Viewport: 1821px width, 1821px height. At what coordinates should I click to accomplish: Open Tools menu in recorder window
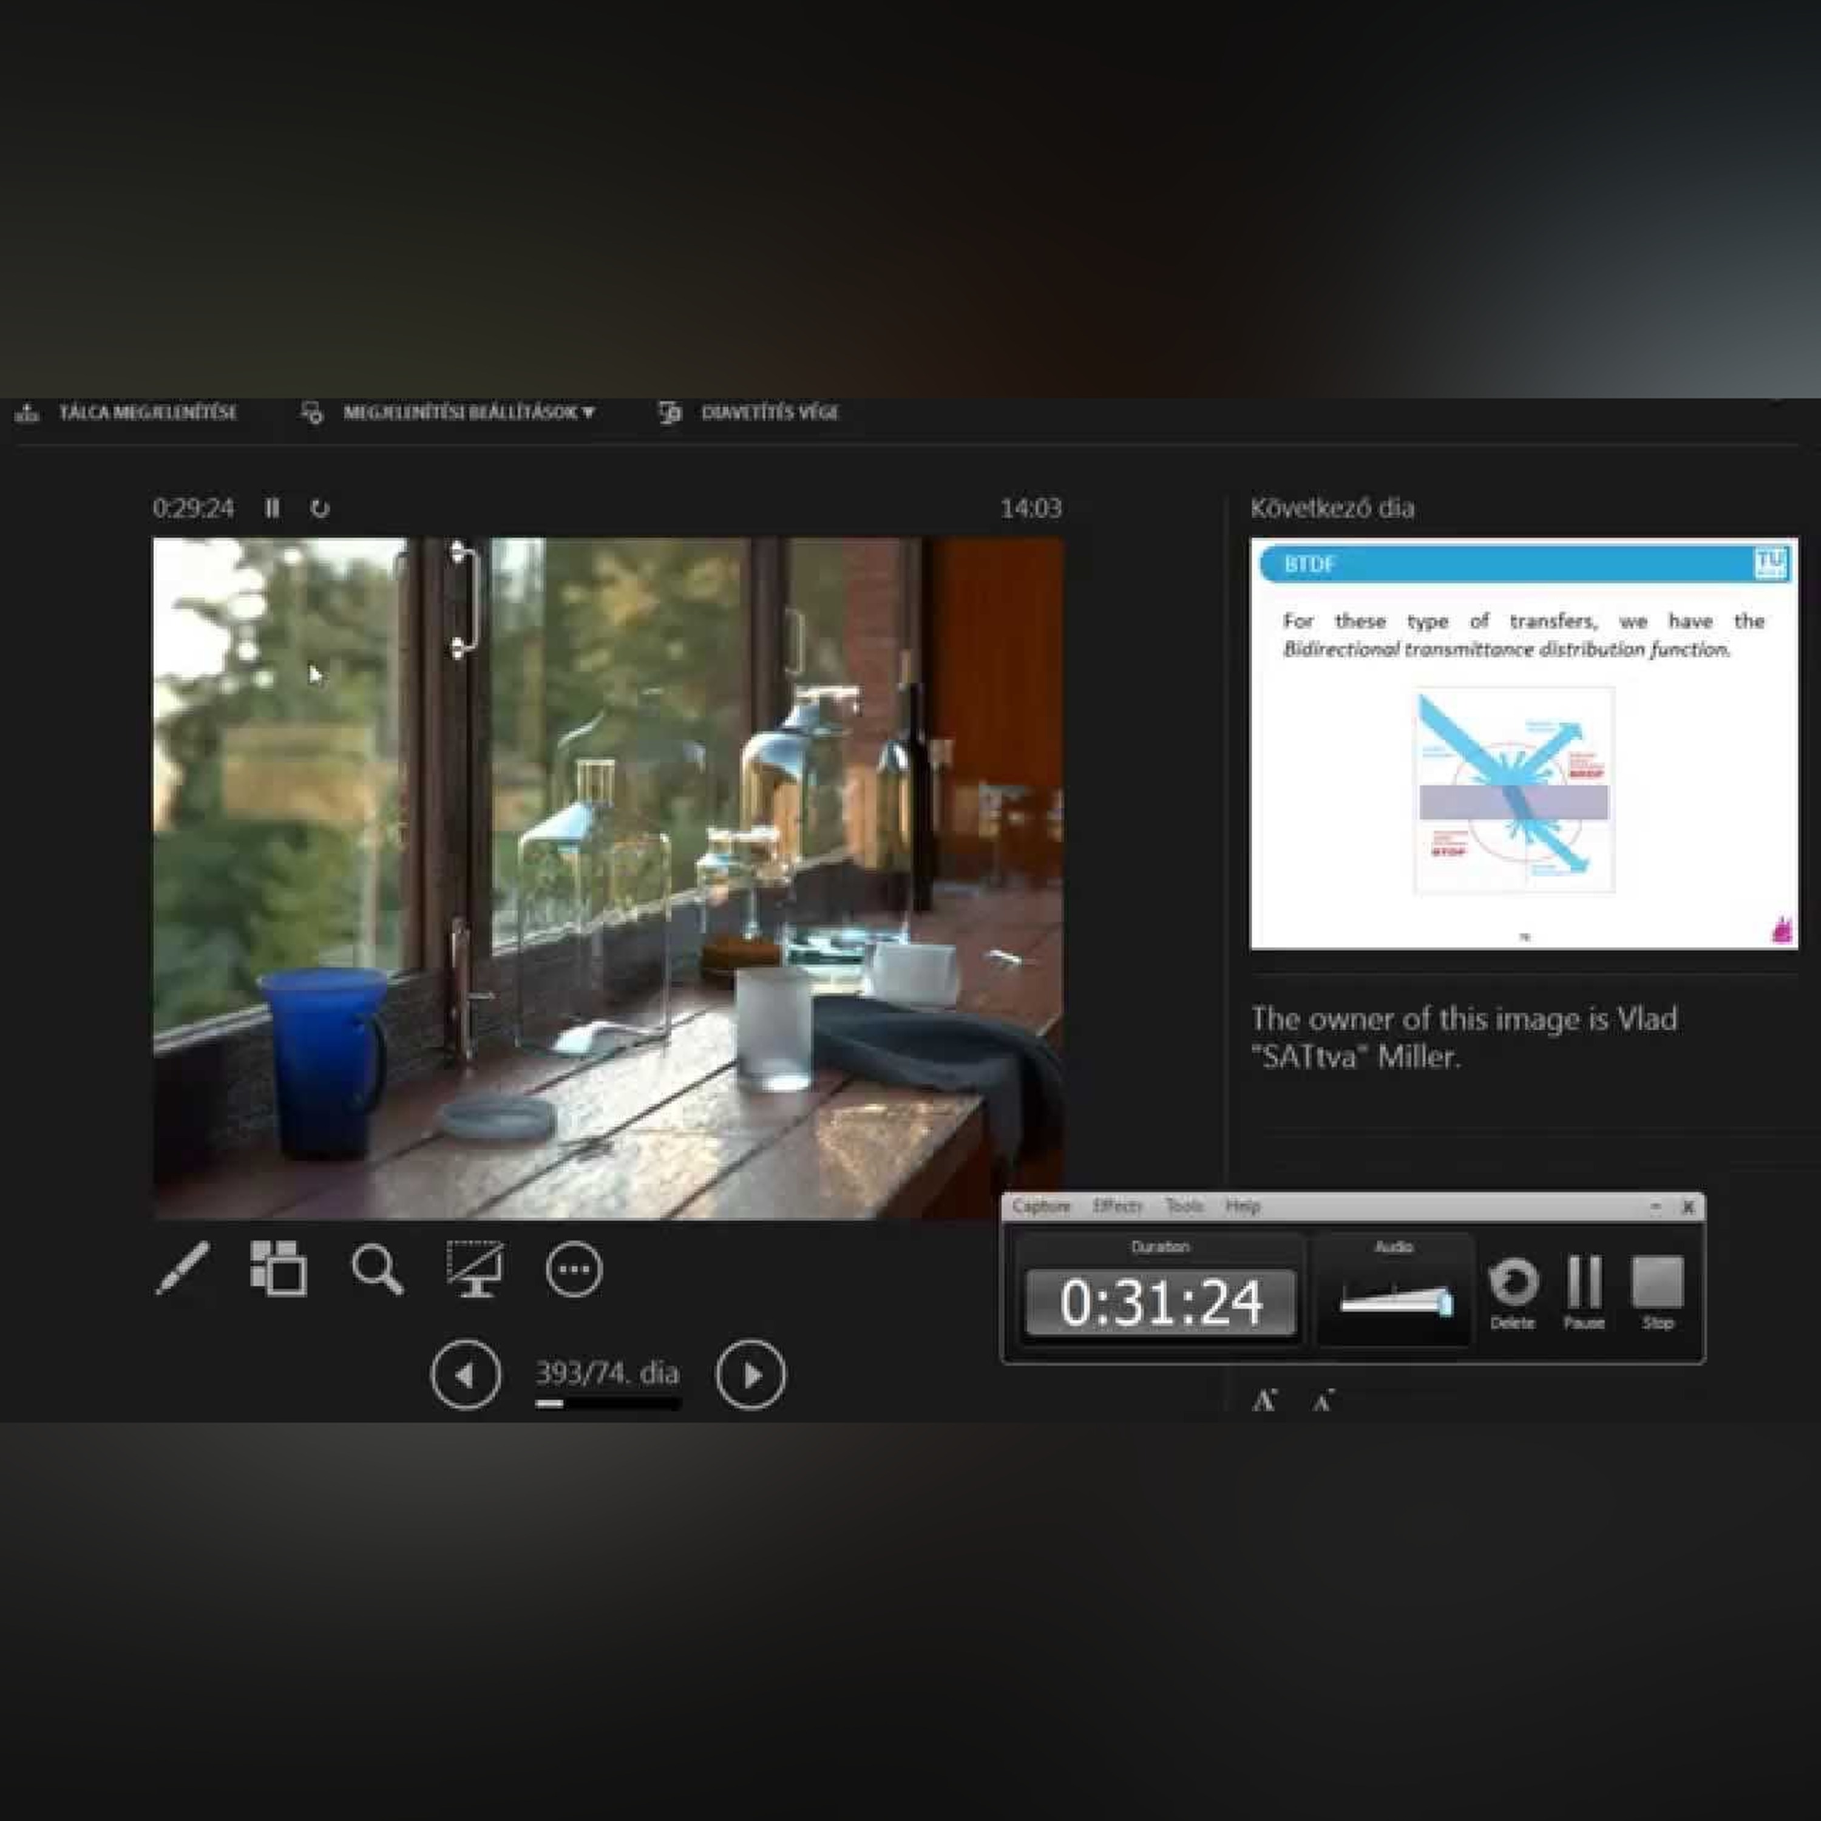pos(1184,1207)
